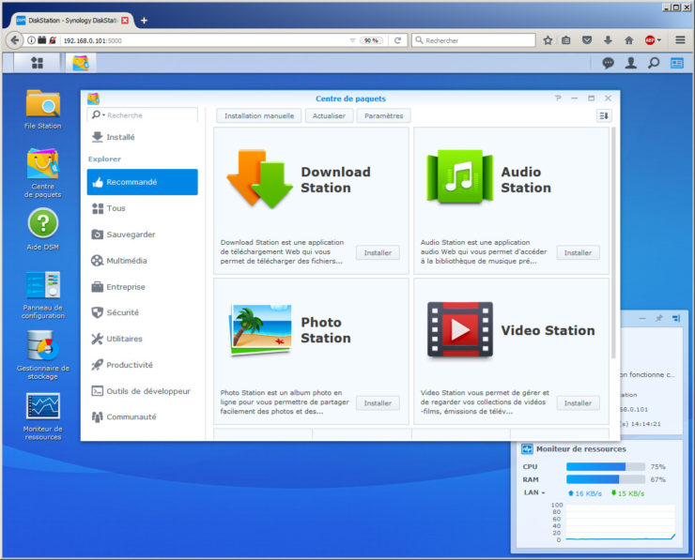Install Audio Station

[578, 252]
